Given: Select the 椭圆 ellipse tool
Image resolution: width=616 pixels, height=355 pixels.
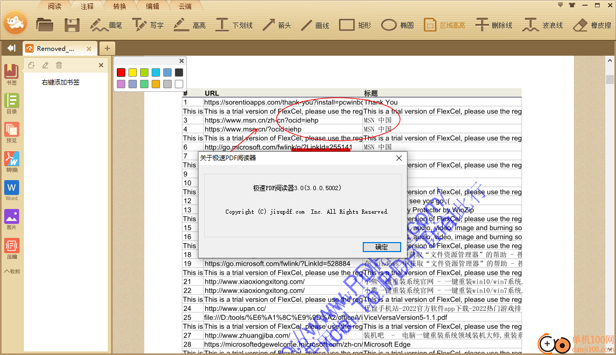Looking at the screenshot, I should [x=397, y=25].
